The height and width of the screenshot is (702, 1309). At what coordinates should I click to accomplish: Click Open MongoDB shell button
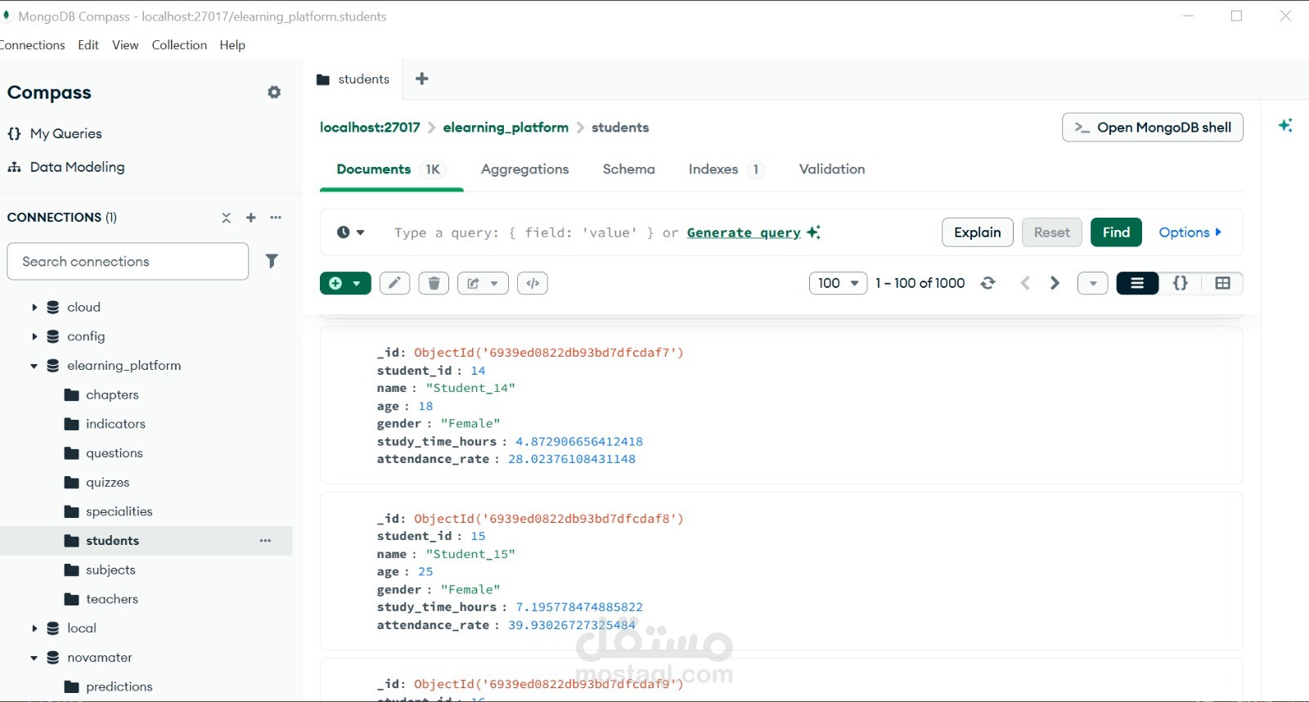click(1153, 127)
